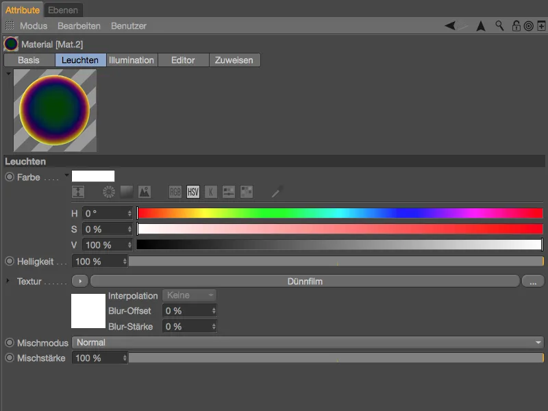Click the forward arrow navigation icon

[x=462, y=26]
